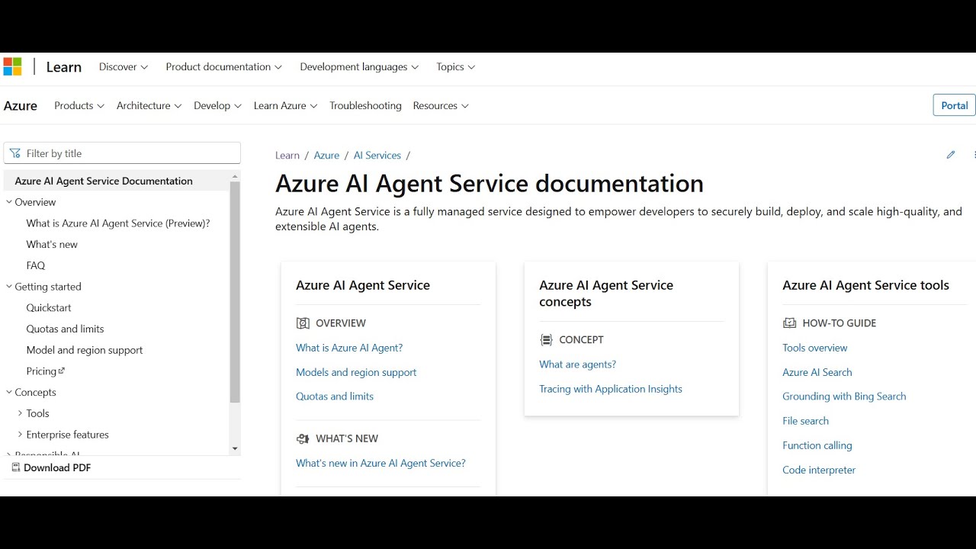Open the Product documentation dropdown
The height and width of the screenshot is (549, 976).
[x=224, y=67]
